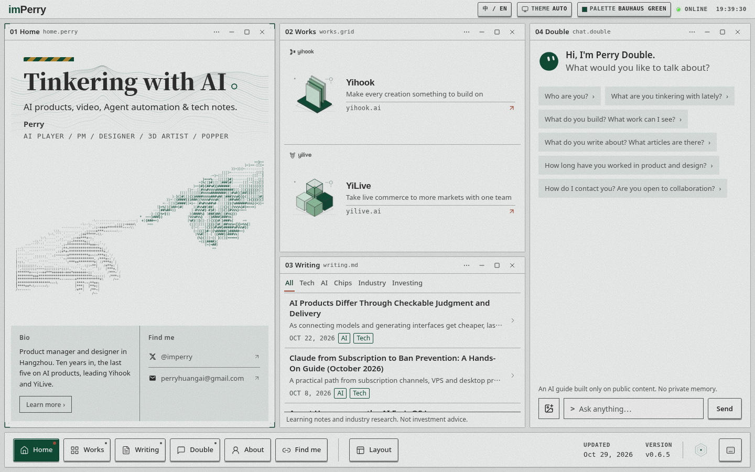Switch to the Chips writing filter tab
755x472 pixels.
coord(343,283)
